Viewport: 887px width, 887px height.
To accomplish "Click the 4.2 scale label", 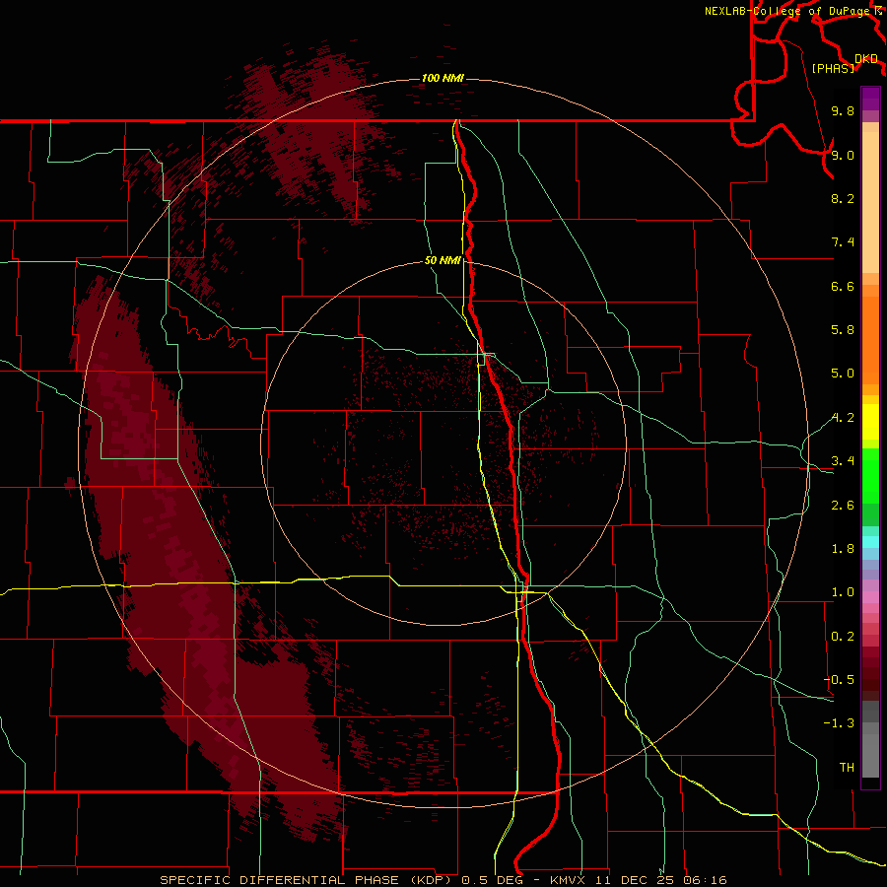I will 843,418.
